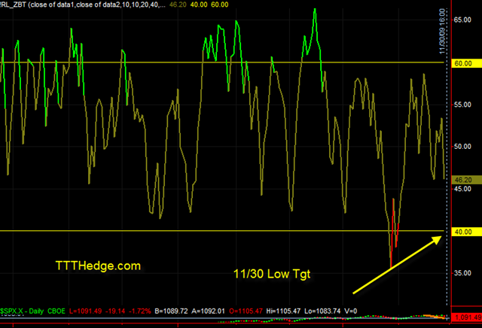The image size is (482, 328).
Task: Click the L=1091.49 last price text
Action: [x=85, y=311]
